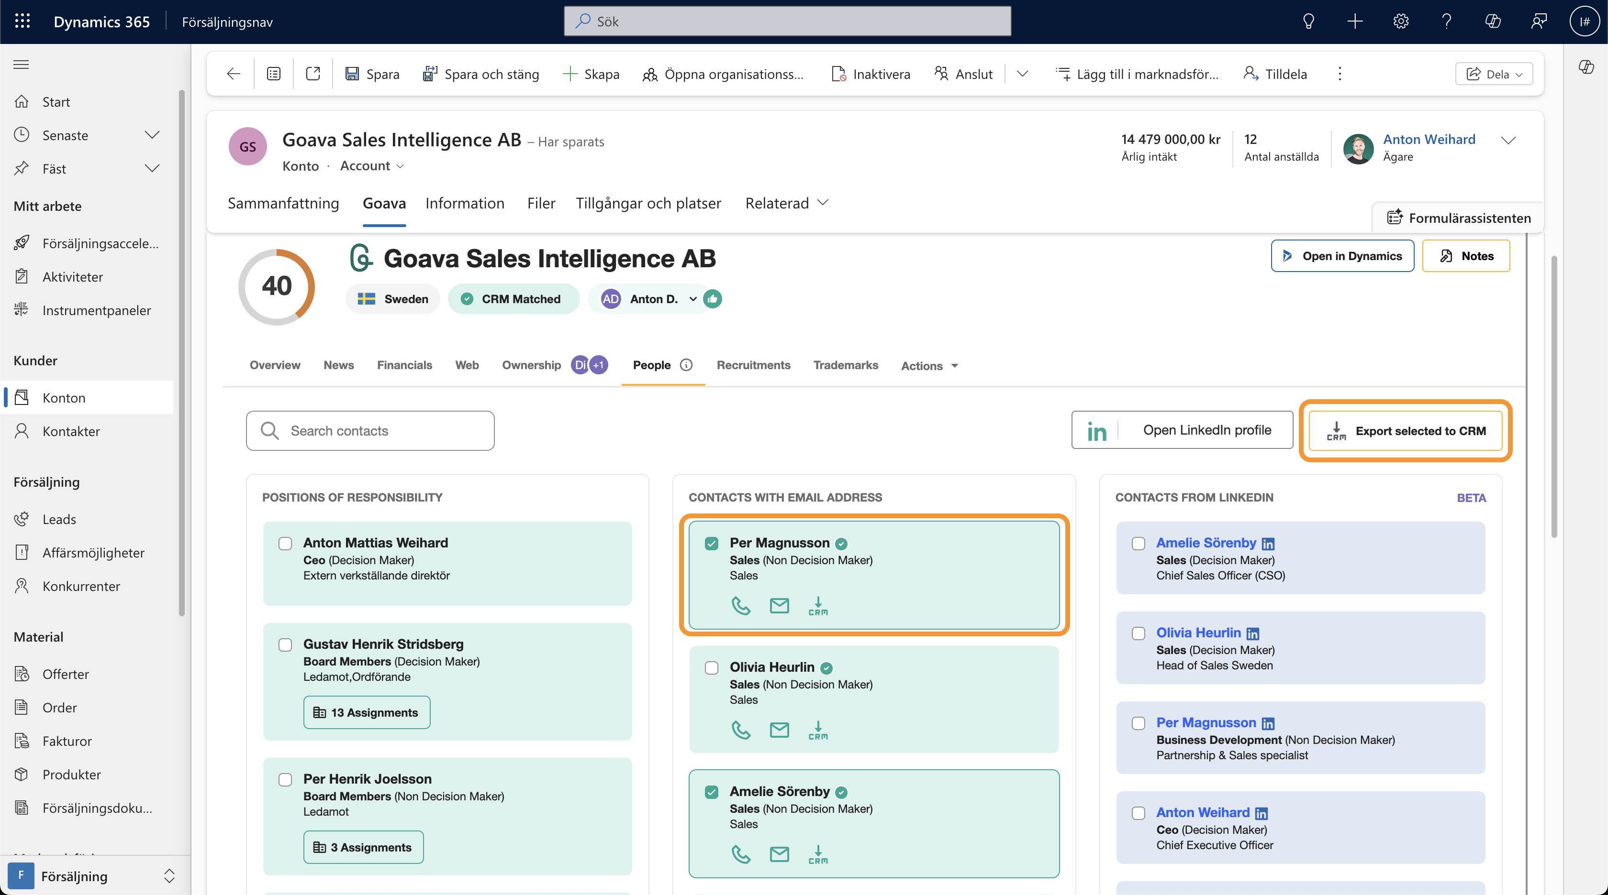Switch to the Filer tab
Viewport: 1608px width, 895px height.
tap(541, 203)
